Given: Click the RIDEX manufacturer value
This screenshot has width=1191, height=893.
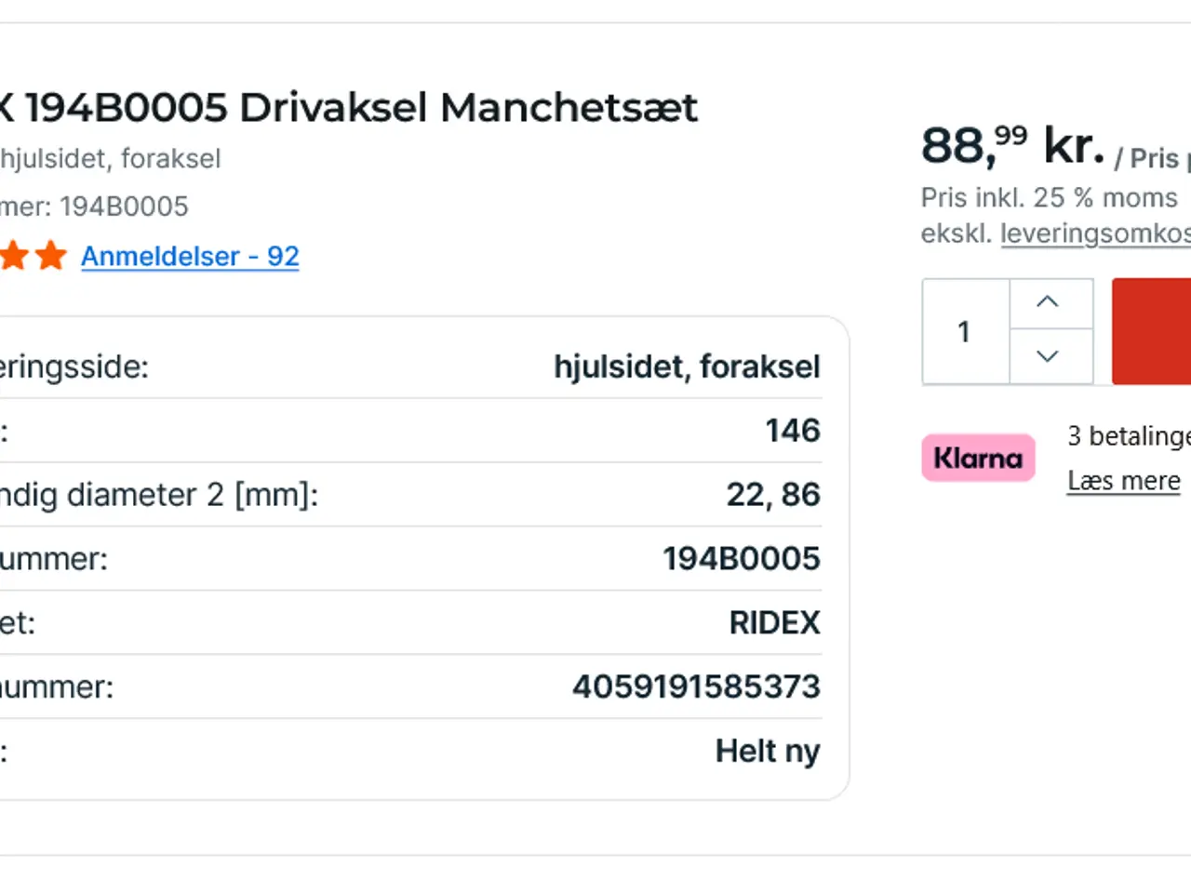Looking at the screenshot, I should (774, 622).
